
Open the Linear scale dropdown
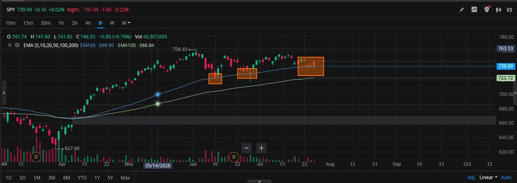(x=488, y=177)
